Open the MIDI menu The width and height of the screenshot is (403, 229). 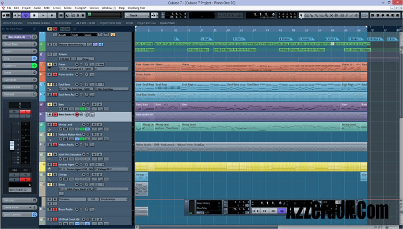pos(47,8)
